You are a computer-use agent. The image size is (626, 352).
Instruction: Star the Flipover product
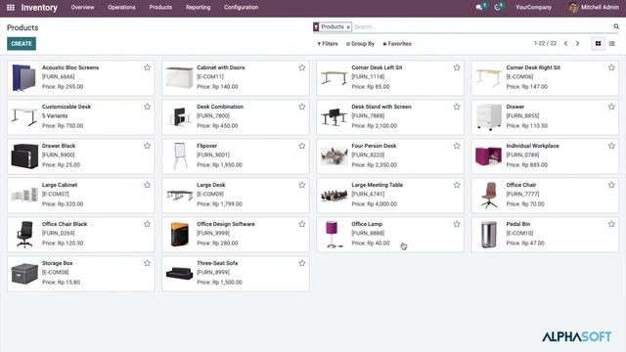point(302,146)
